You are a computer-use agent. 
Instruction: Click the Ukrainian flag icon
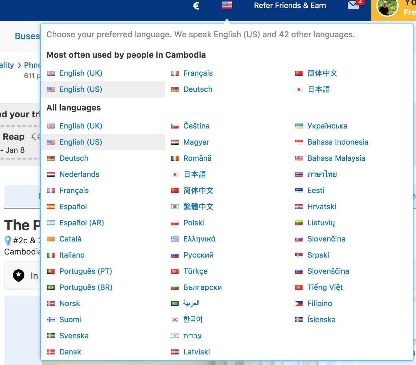tap(299, 126)
